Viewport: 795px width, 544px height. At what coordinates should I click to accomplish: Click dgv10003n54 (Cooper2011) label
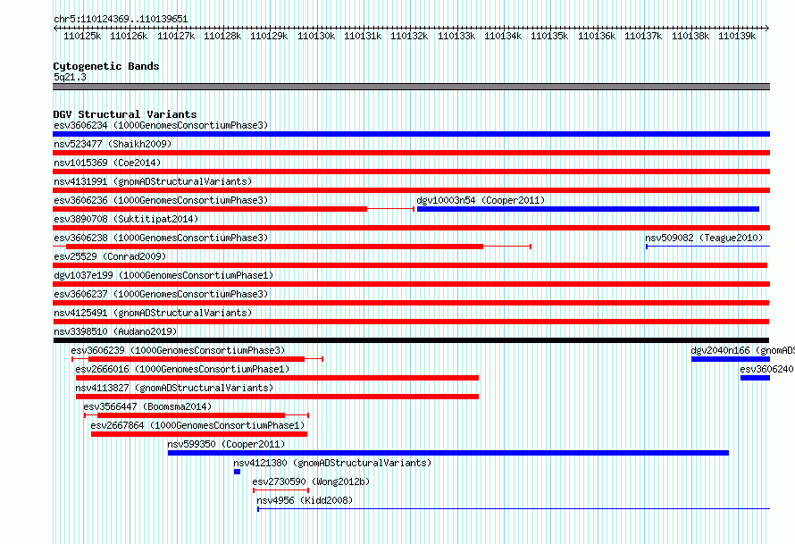[481, 200]
